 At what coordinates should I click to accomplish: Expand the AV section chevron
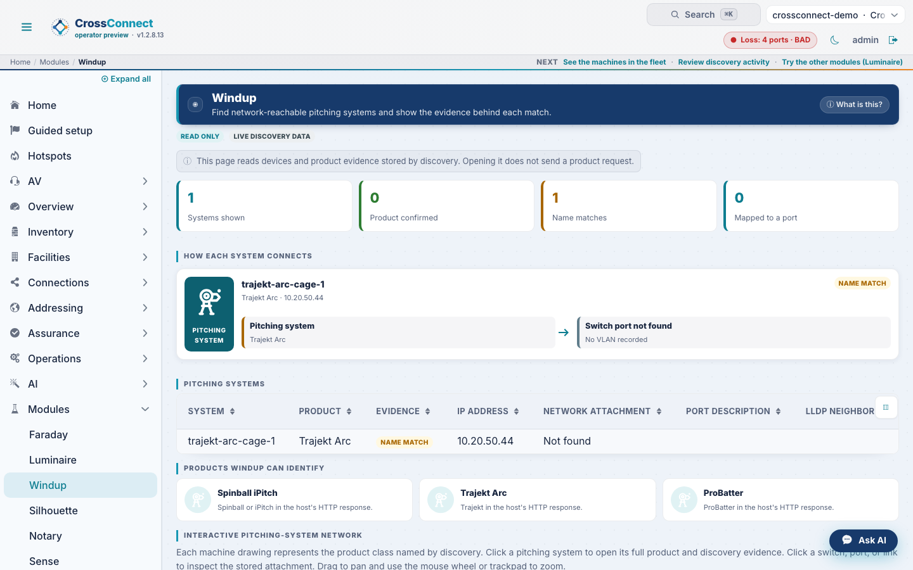tap(145, 181)
